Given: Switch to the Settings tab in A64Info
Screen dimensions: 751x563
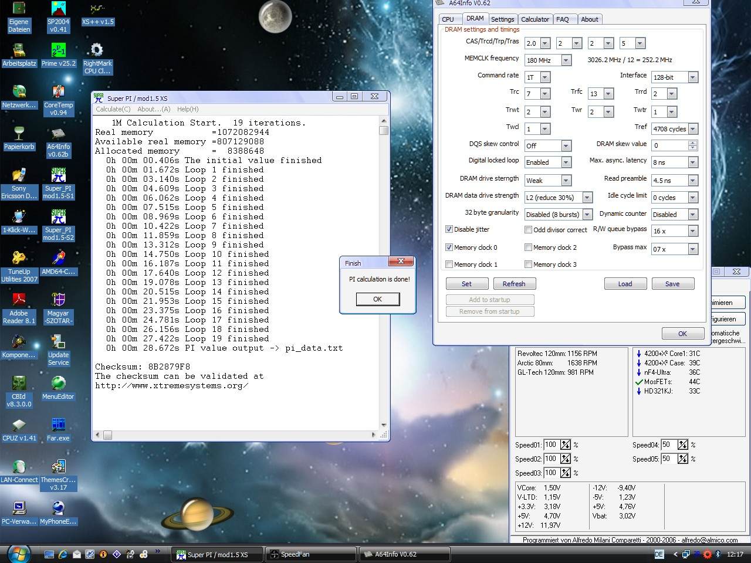Looking at the screenshot, I should 503,19.
